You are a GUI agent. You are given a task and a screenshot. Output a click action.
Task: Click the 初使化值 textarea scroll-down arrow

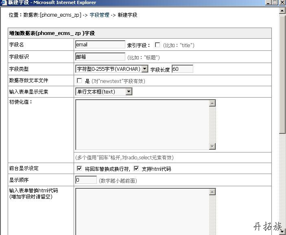[212, 146]
